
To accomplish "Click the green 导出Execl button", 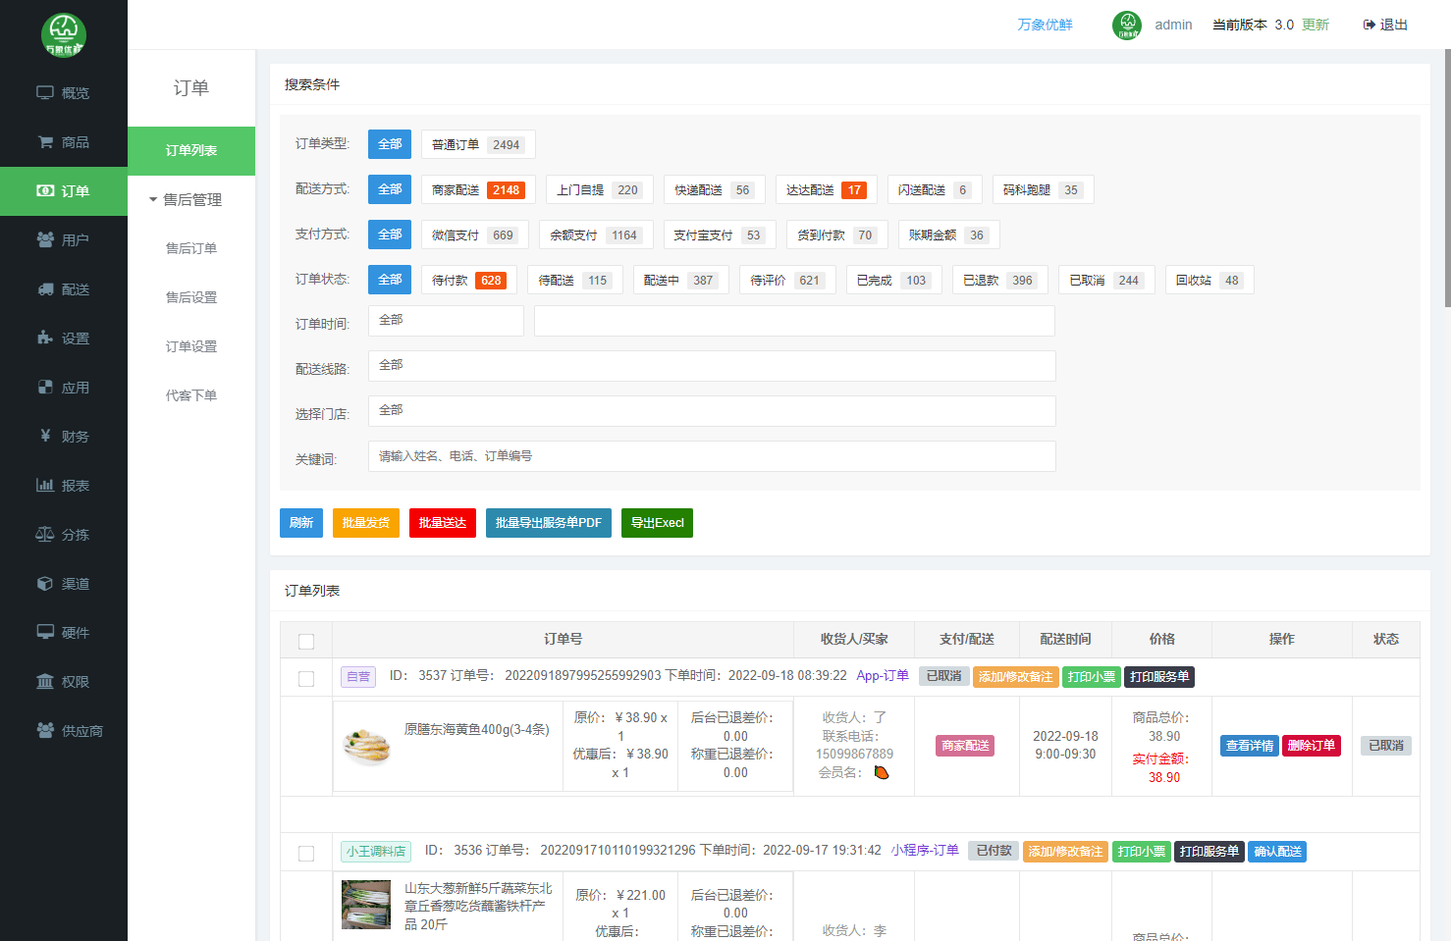I will 657,523.
